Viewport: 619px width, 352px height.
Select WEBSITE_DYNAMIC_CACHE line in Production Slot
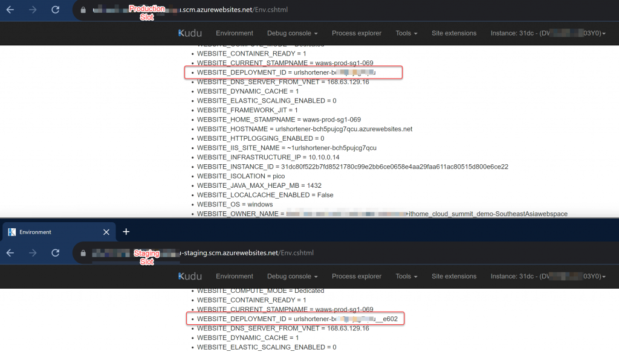coord(248,91)
